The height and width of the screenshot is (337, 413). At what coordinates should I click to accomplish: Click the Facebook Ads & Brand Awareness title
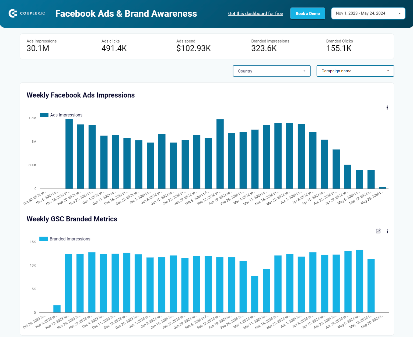tap(126, 13)
